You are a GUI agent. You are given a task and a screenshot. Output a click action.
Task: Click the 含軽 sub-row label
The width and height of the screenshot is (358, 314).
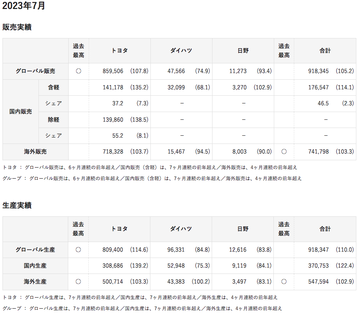click(x=54, y=87)
